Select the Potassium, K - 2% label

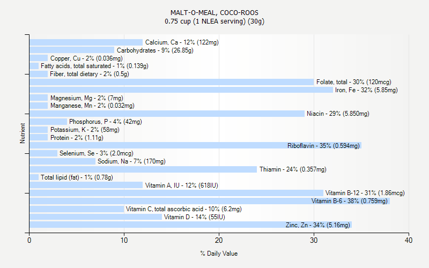point(85,130)
